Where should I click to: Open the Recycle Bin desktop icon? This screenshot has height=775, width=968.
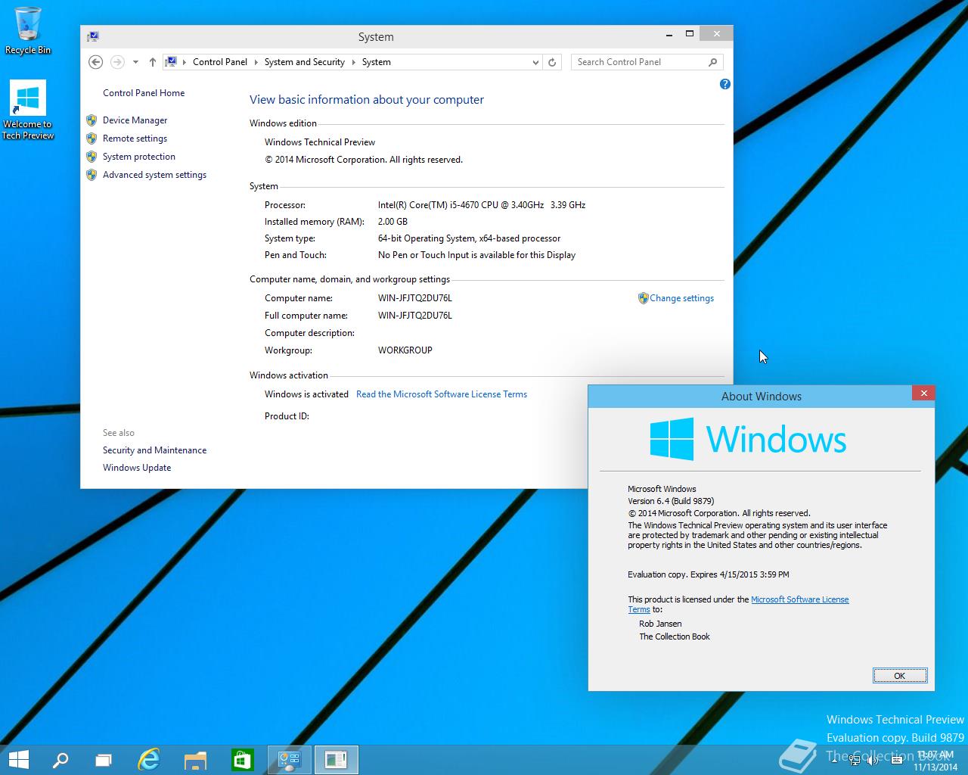click(x=28, y=30)
